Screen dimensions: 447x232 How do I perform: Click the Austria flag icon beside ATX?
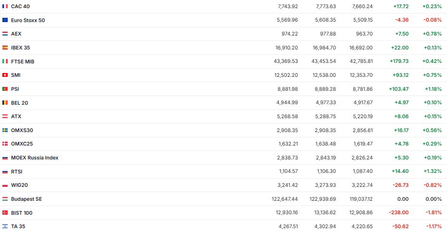(x=5, y=116)
